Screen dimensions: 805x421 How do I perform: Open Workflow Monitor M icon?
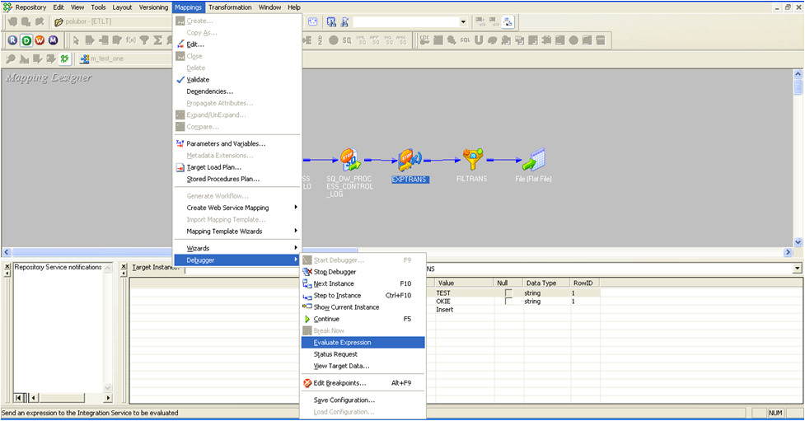tap(53, 40)
